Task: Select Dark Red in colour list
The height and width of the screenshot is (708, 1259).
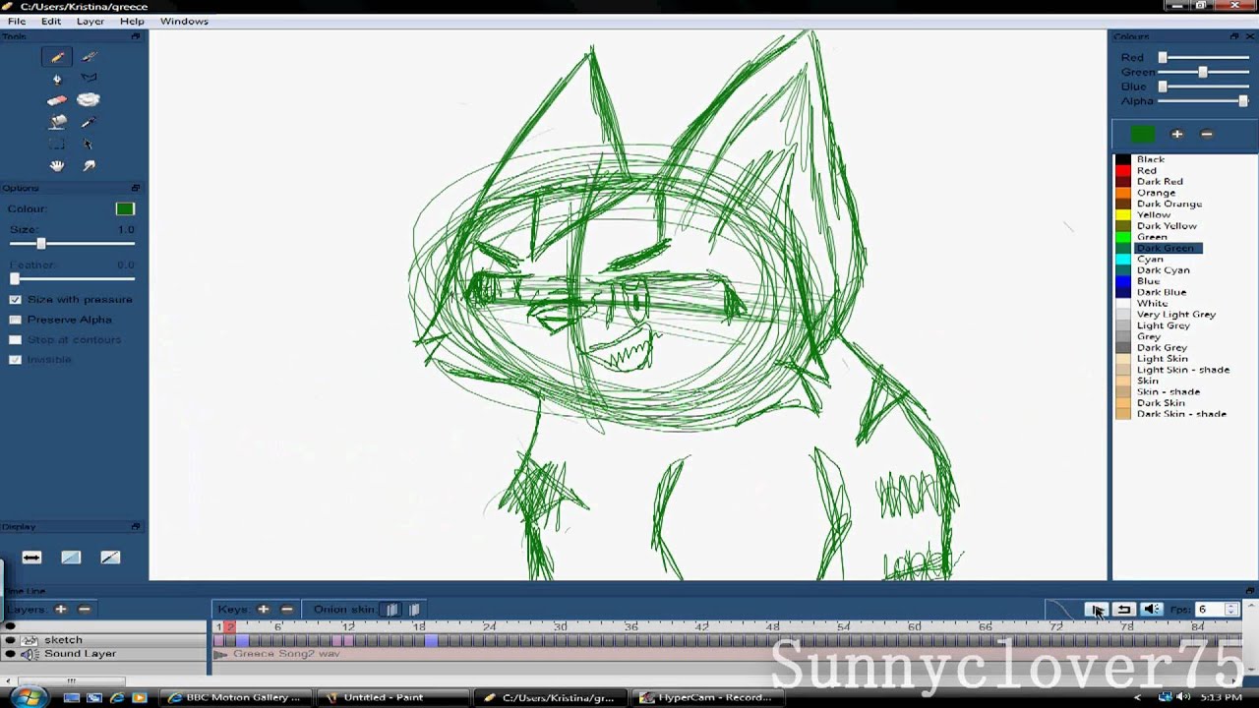Action: 1160,181
